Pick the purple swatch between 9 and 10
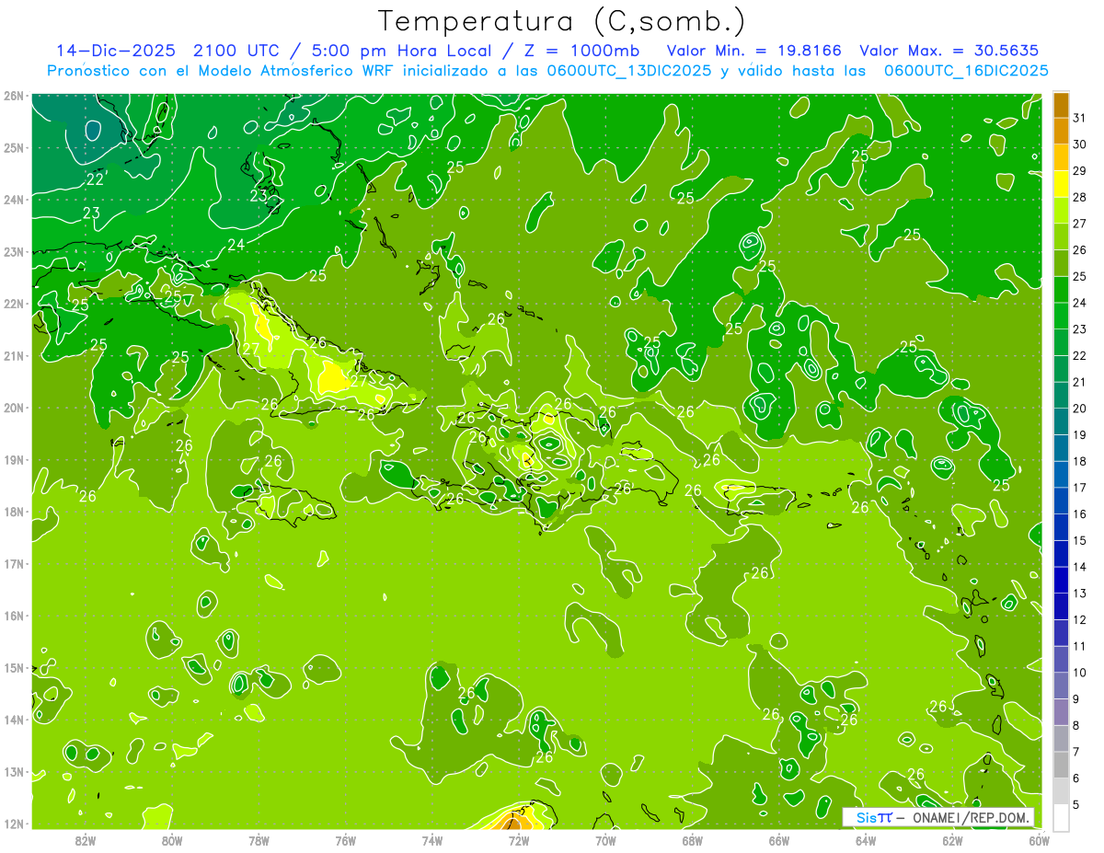Image resolution: width=1104 pixels, height=853 pixels. 1061,686
